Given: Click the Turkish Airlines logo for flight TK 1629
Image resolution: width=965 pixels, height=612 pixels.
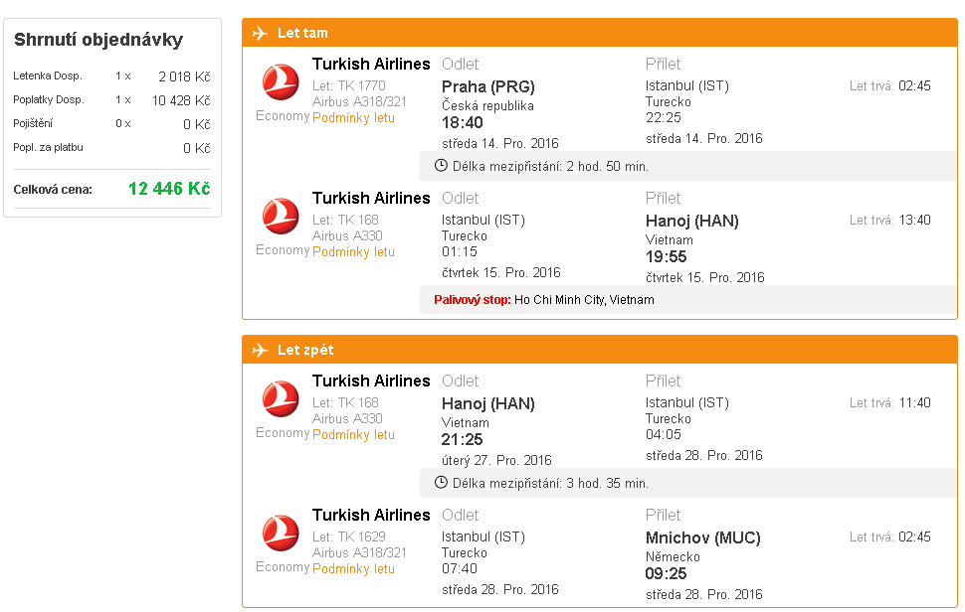Looking at the screenshot, I should pos(281,533).
